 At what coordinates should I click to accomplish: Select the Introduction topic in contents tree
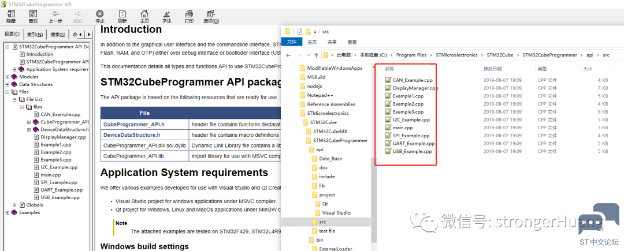pos(40,54)
